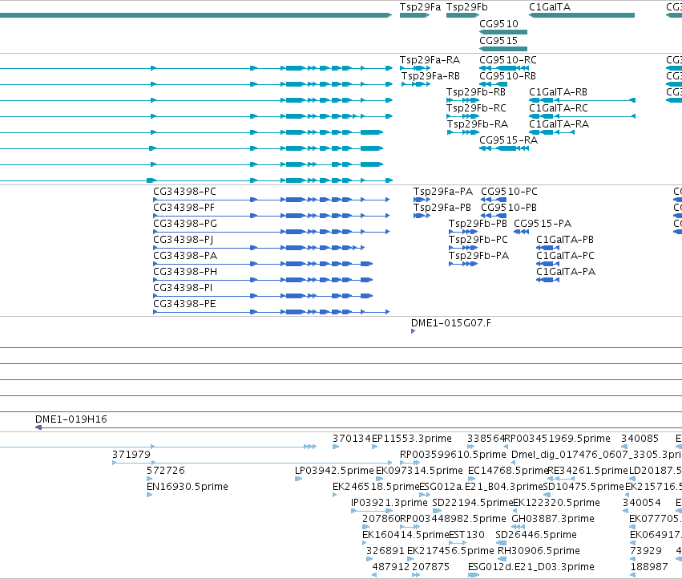Select Tsp29Fb-PC protein

point(463,248)
